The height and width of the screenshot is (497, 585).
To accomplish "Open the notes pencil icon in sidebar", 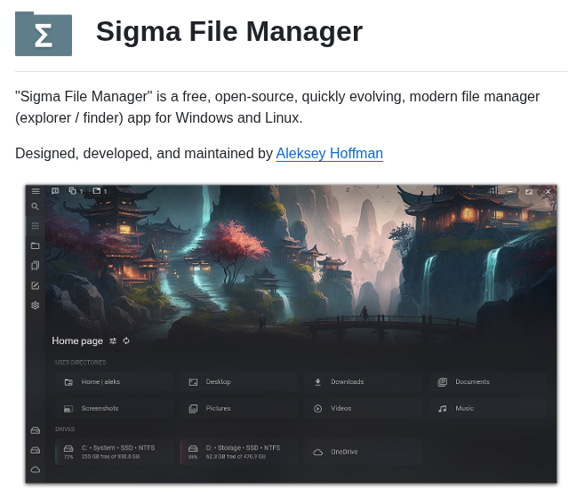I will coord(35,285).
